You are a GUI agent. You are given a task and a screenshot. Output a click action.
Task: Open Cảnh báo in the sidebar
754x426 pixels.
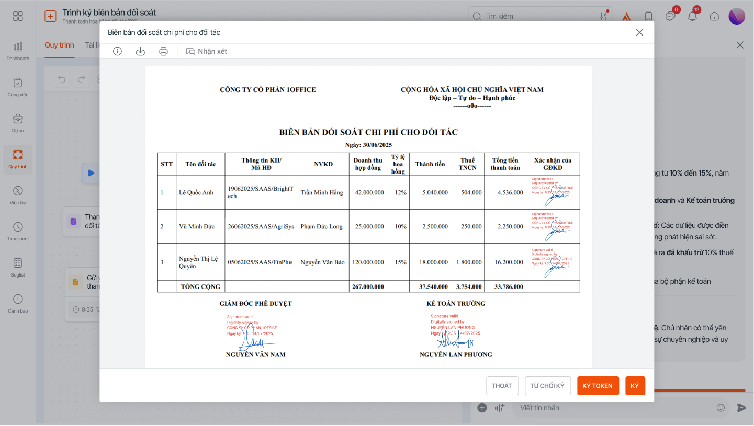coord(18,303)
